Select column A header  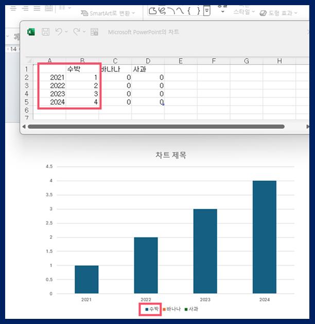[49, 61]
